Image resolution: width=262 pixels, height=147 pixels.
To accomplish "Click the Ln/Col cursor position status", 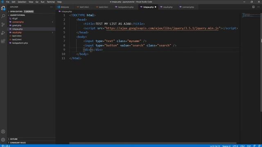I will (x=215, y=146).
